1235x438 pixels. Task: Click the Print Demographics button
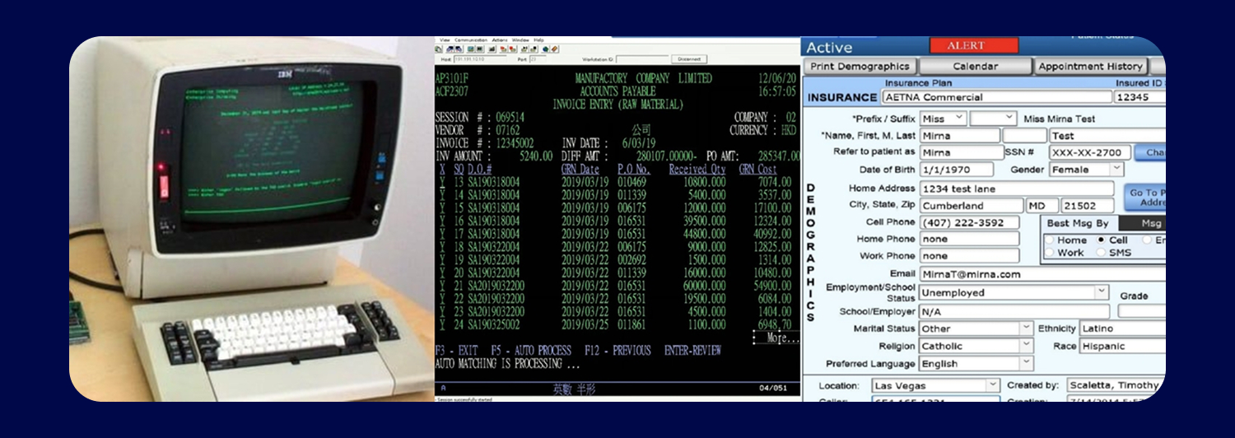860,66
